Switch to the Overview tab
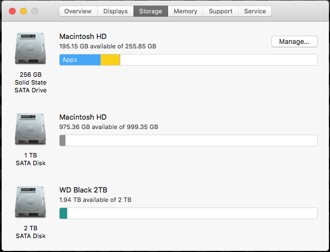330x252 pixels. click(x=78, y=11)
